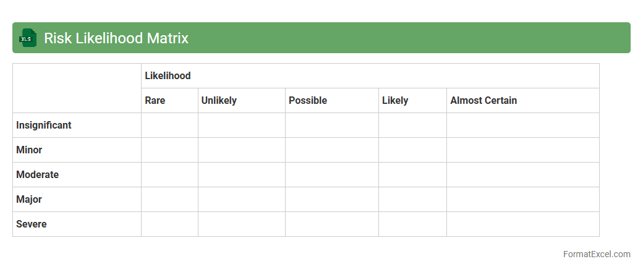
Task: Select the Severe and Almost Certain cell
Action: (x=522, y=224)
